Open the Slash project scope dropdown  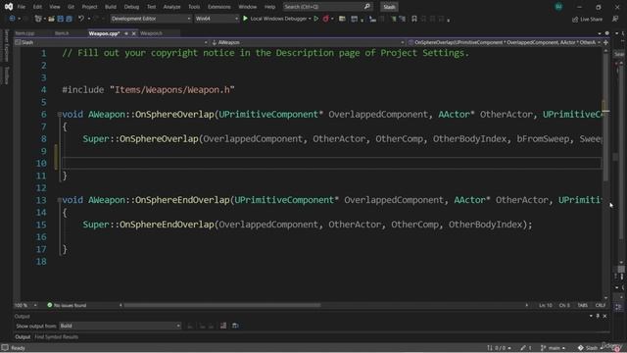point(112,42)
